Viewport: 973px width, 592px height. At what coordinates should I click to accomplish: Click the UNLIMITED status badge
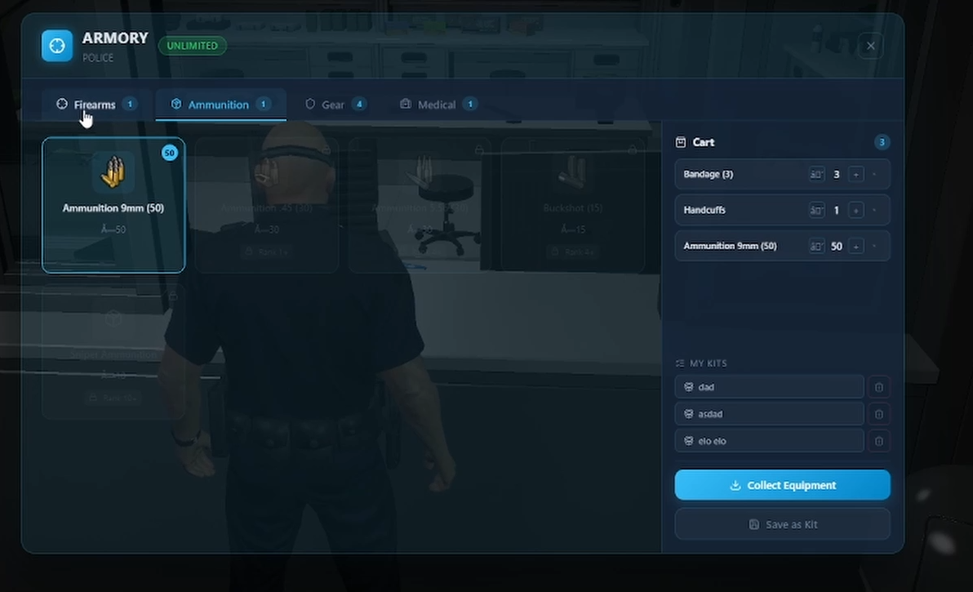(193, 46)
